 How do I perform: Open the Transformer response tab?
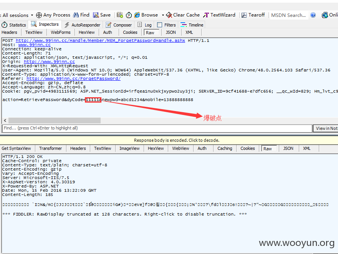tap(50, 148)
